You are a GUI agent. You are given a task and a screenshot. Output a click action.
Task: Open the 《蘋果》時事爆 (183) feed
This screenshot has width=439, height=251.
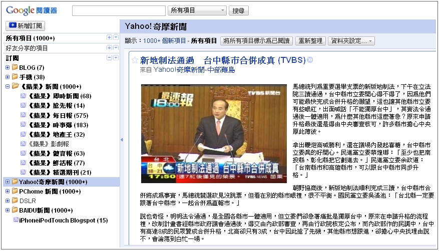59,125
